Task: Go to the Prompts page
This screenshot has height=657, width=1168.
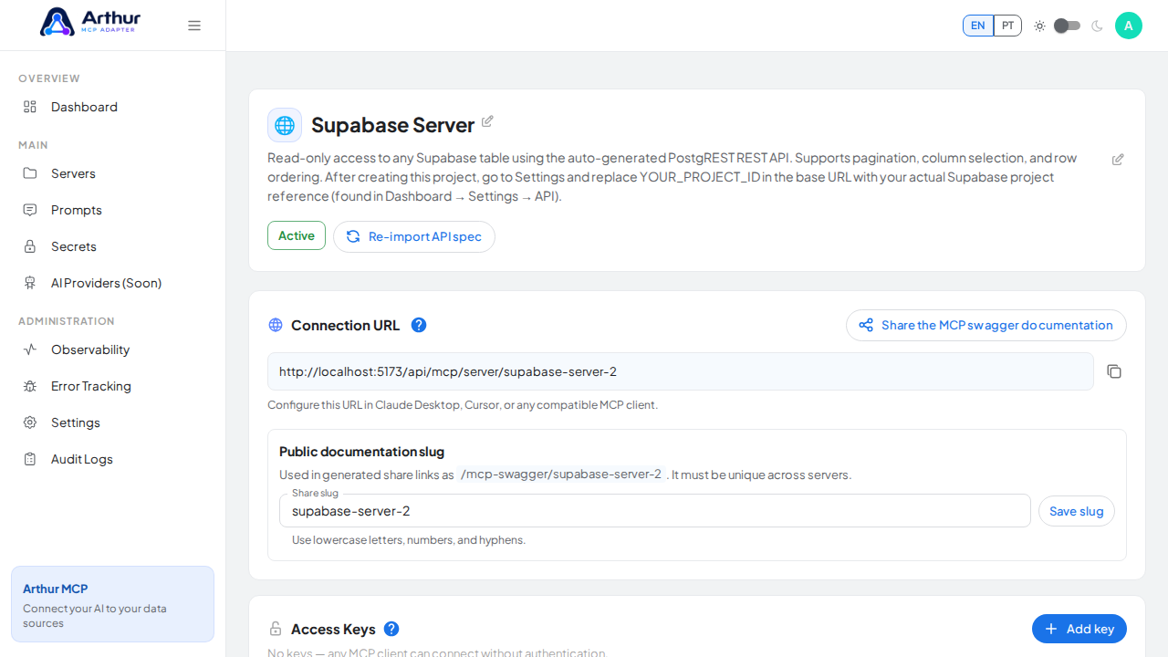Action: [x=112, y=210]
